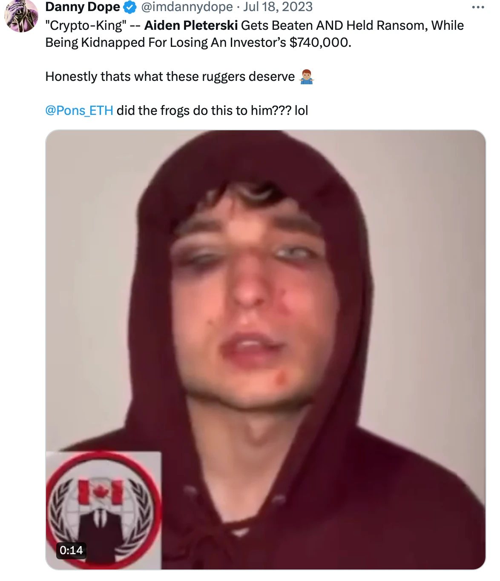Play the embedded tweet video
This screenshot has height=581, width=500.
click(265, 349)
